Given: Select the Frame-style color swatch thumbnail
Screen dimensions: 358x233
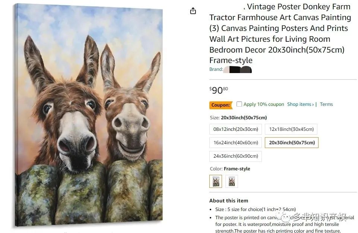Looking at the screenshot, I should click(216, 182).
